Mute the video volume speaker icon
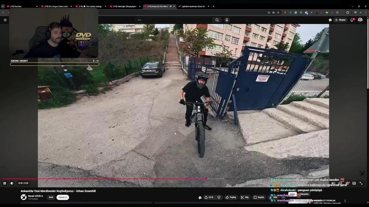This screenshot has height=207, width=369. click(12, 183)
